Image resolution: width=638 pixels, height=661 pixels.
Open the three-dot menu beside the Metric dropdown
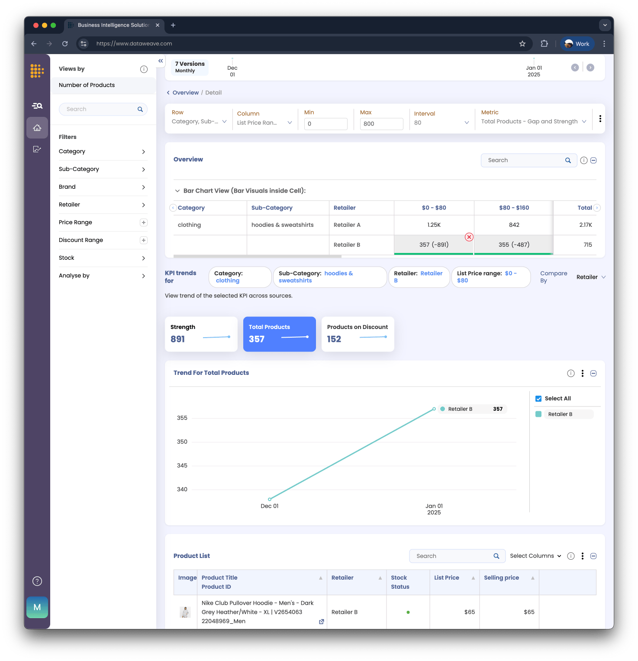[600, 119]
